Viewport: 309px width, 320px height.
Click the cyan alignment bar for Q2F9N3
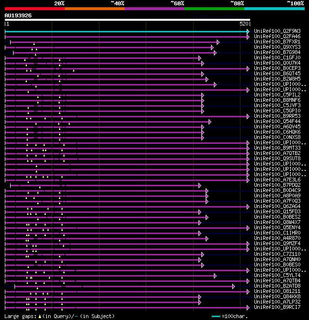[126, 31]
